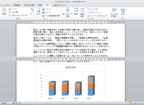Remove the split (分割の解除)

pos(82,12)
